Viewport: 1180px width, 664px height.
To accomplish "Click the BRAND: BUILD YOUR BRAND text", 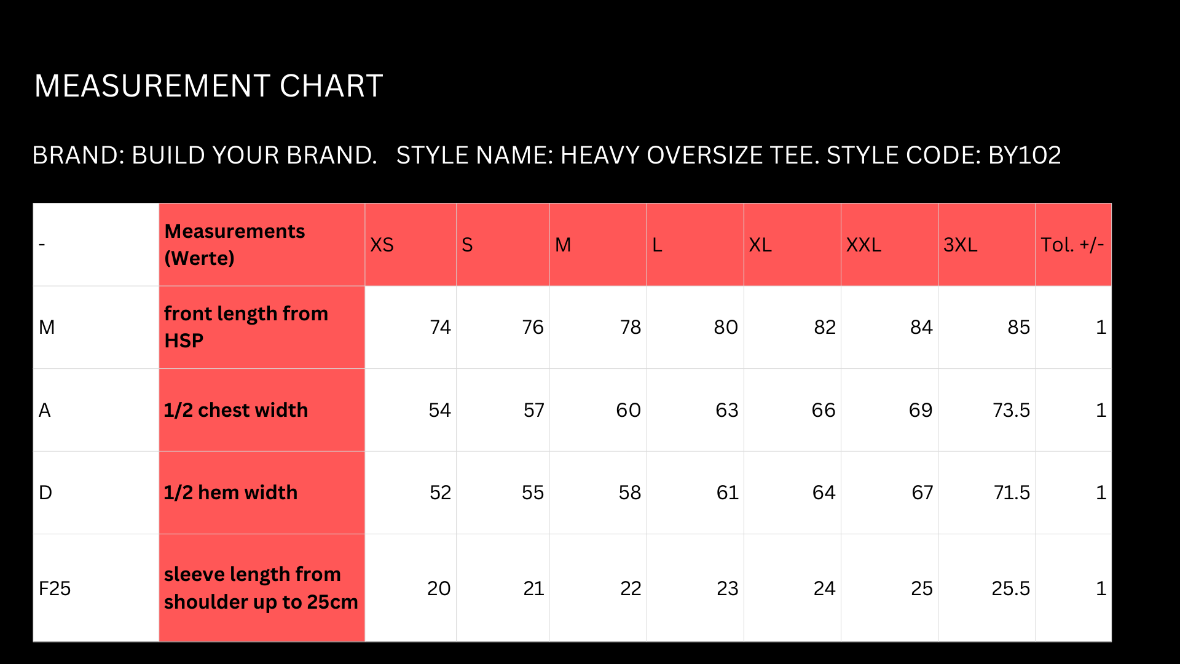I will point(204,155).
